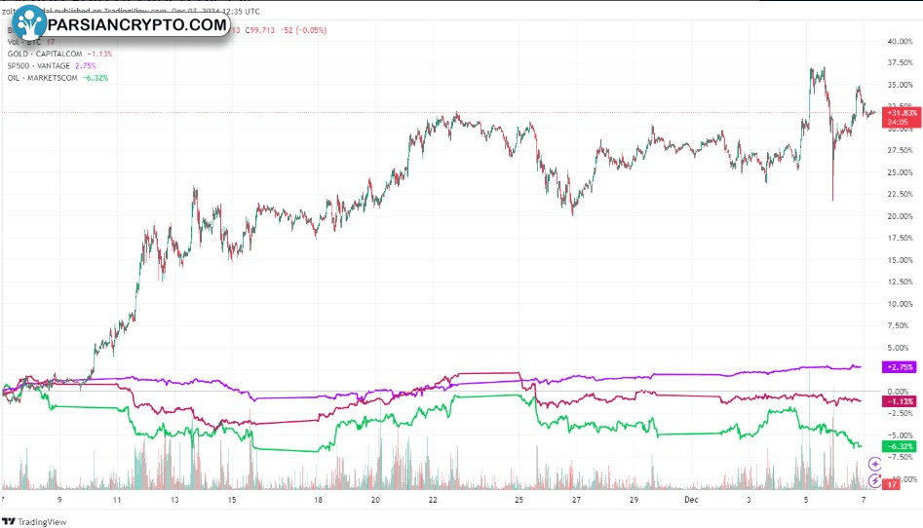
Task: Click the +31.83% BTC price tag
Action: 902,117
